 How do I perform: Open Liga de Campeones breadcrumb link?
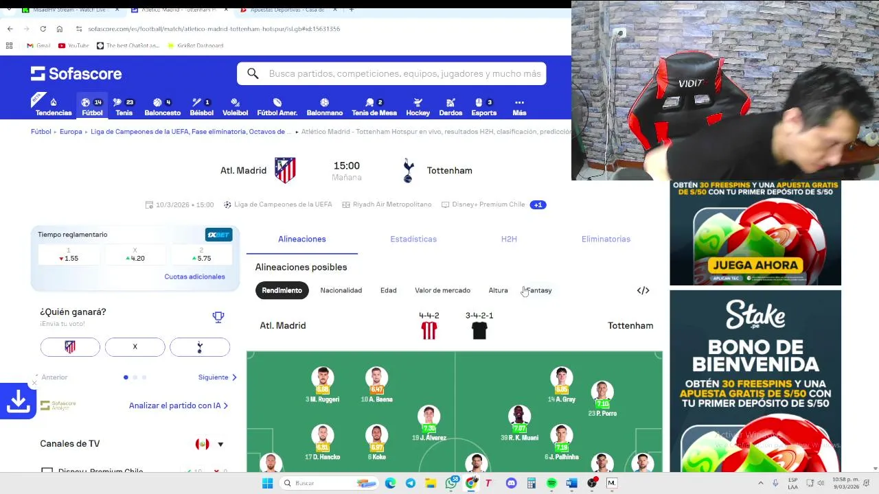pyautogui.click(x=191, y=132)
